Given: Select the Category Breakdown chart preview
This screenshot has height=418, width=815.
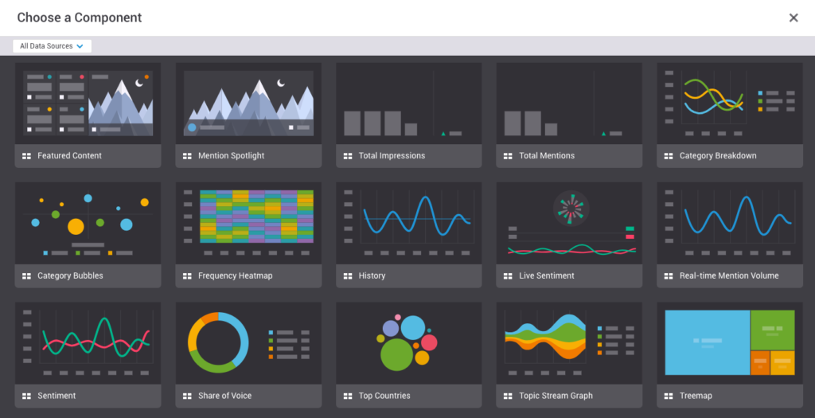Looking at the screenshot, I should (x=729, y=104).
